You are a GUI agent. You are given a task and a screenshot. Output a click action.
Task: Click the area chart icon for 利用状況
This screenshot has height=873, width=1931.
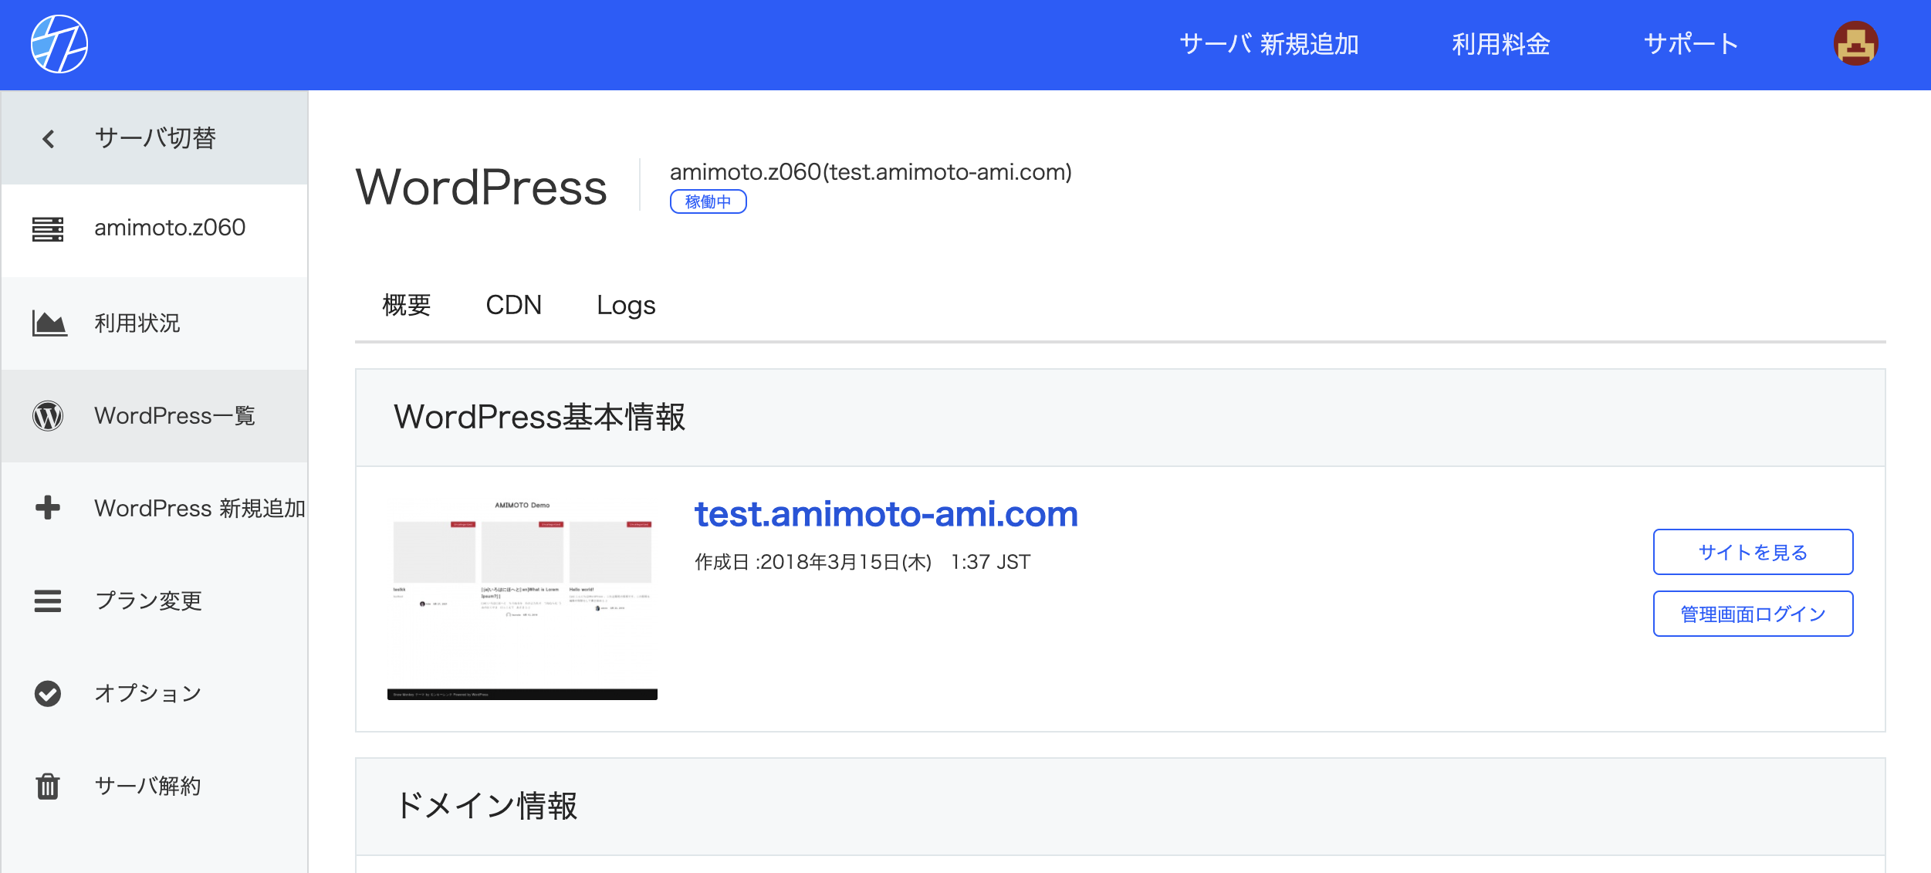click(x=49, y=323)
